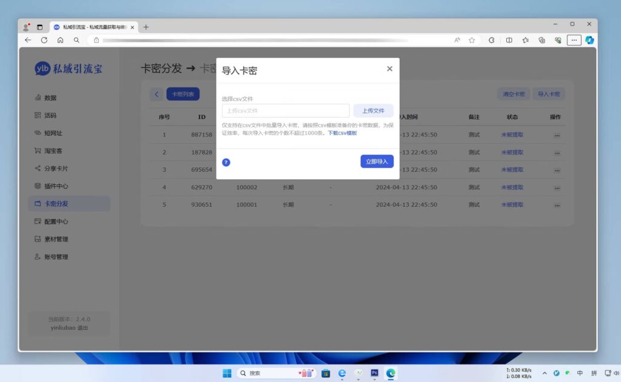Click the CSV file input field

(x=285, y=110)
